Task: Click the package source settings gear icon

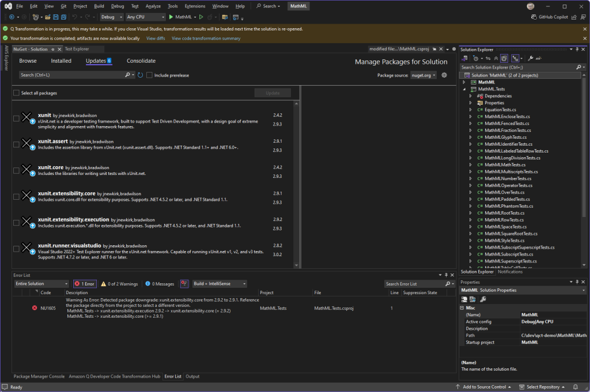Action: pos(443,75)
